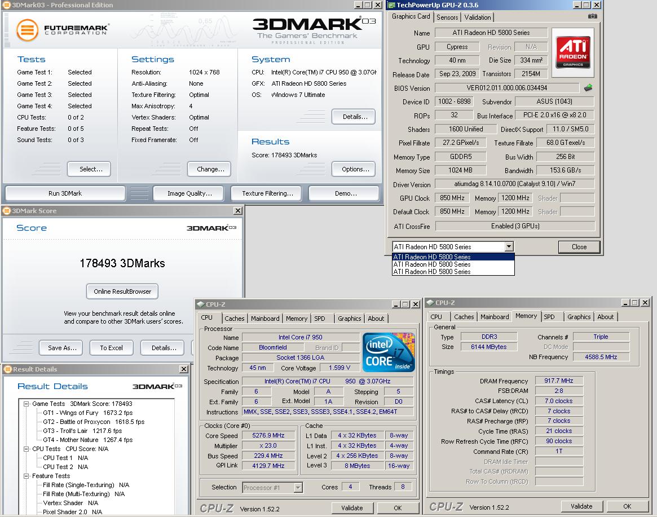Select GT1 - Wings of Fury row
The width and height of the screenshot is (657, 517).
(x=87, y=413)
